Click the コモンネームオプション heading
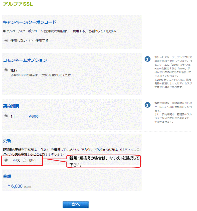Image resolution: width=197 pixels, height=211 pixels. click(x=25, y=60)
